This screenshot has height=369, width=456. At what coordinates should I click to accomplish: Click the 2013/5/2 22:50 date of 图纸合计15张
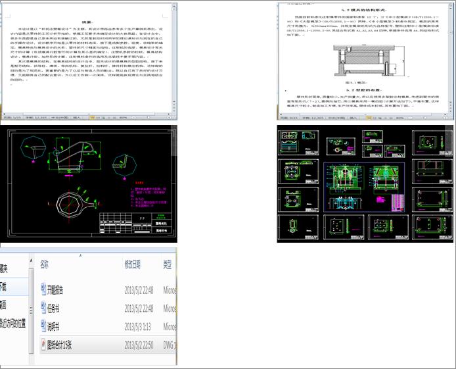point(139,345)
